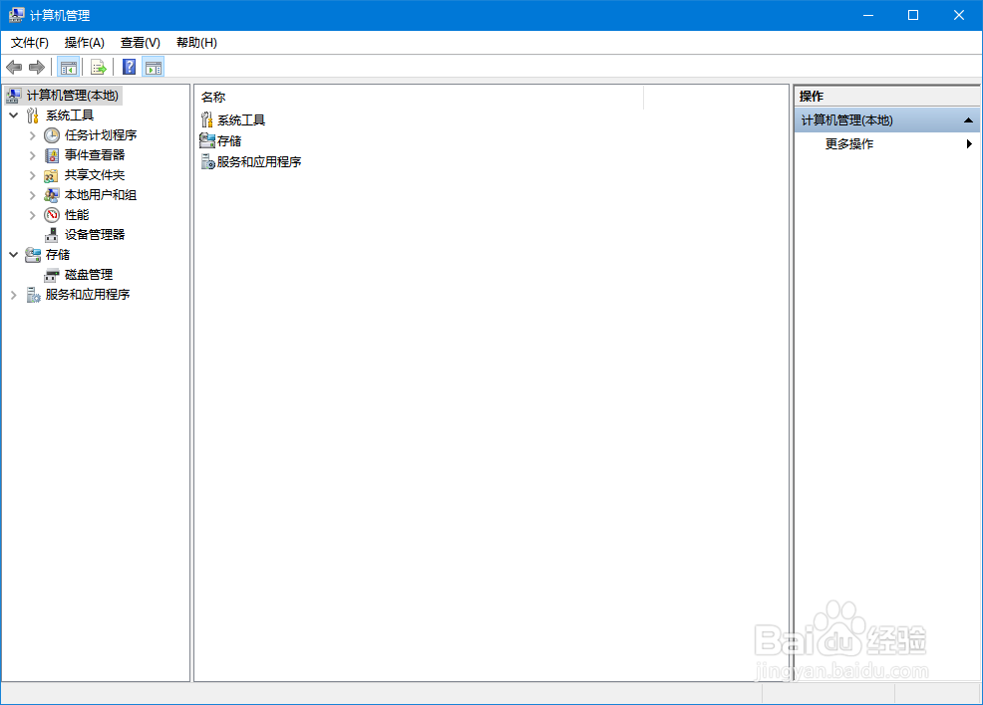Viewport: 983px width, 705px height.
Task: Select 事件查看器 label in the tree
Action: 95,155
